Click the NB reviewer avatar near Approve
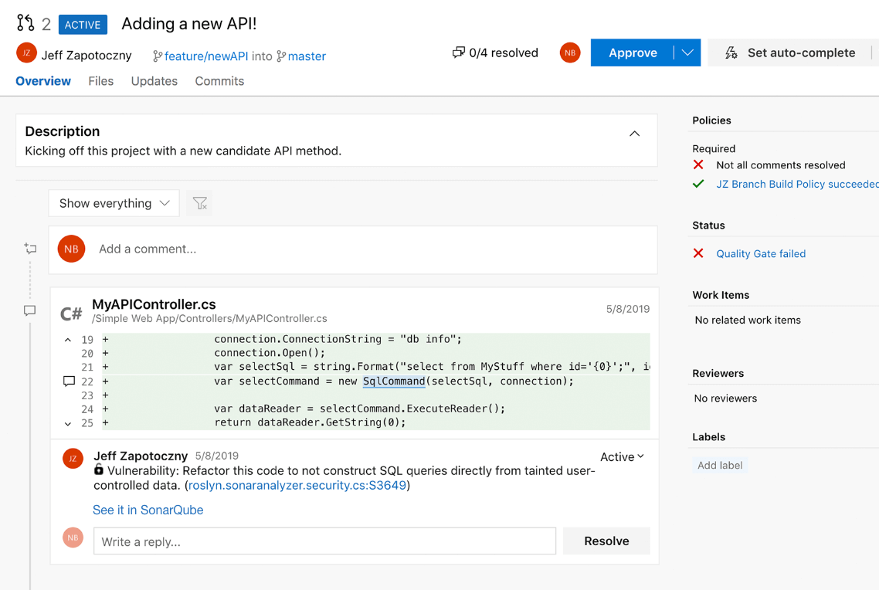 [x=569, y=53]
